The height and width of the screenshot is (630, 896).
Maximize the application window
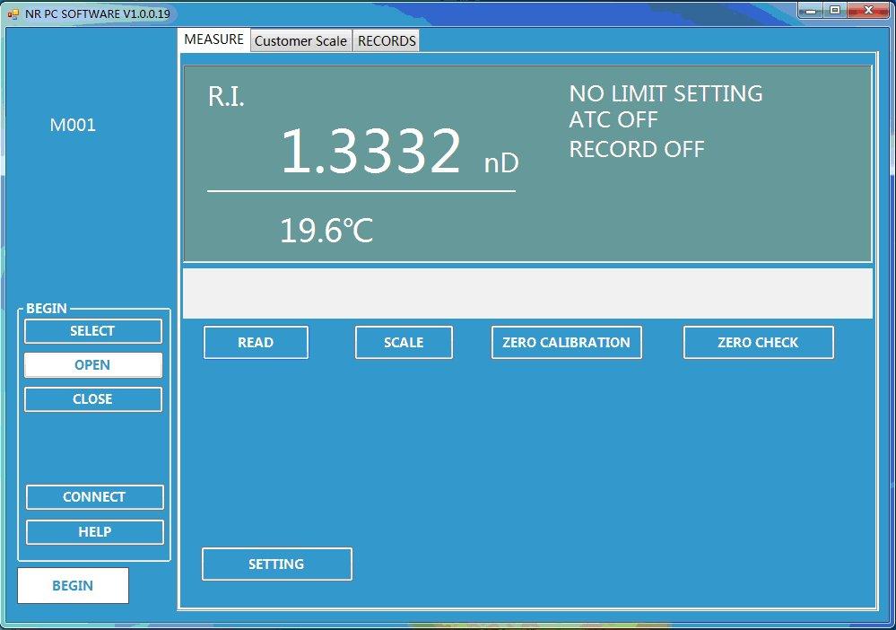pyautogui.click(x=835, y=11)
